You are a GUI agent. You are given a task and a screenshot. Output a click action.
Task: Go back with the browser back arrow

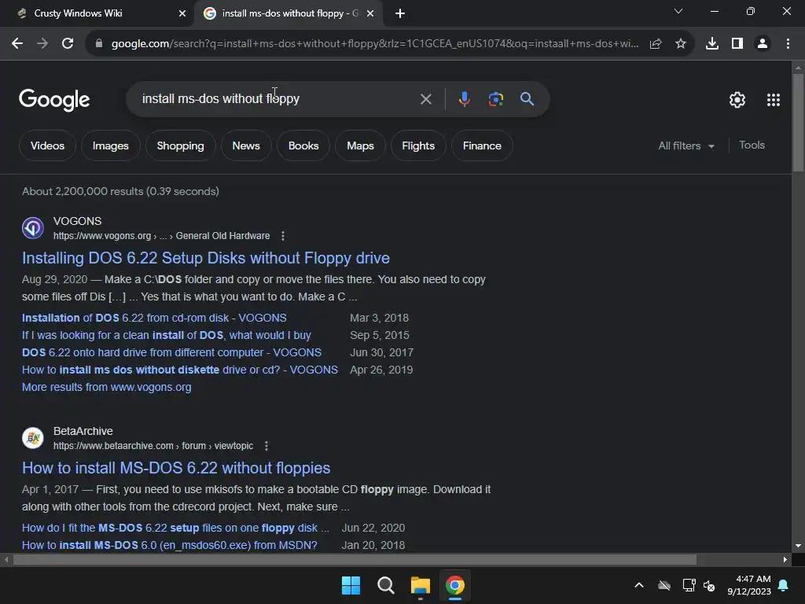(x=17, y=44)
